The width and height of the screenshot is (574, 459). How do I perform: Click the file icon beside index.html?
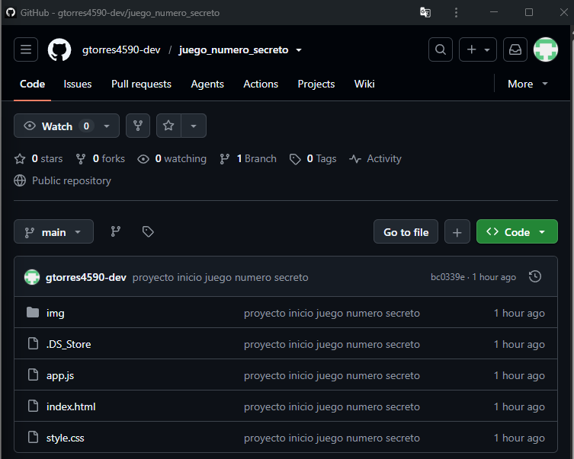pyautogui.click(x=33, y=406)
